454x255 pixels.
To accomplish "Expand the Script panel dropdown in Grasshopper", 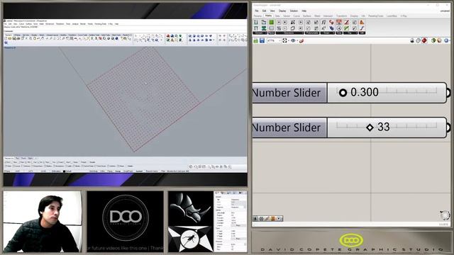I will point(328,33).
